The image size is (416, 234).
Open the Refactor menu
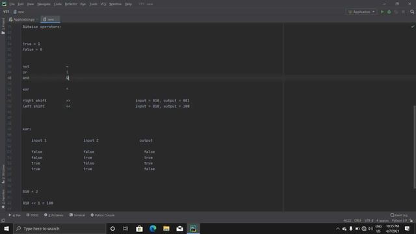click(71, 5)
